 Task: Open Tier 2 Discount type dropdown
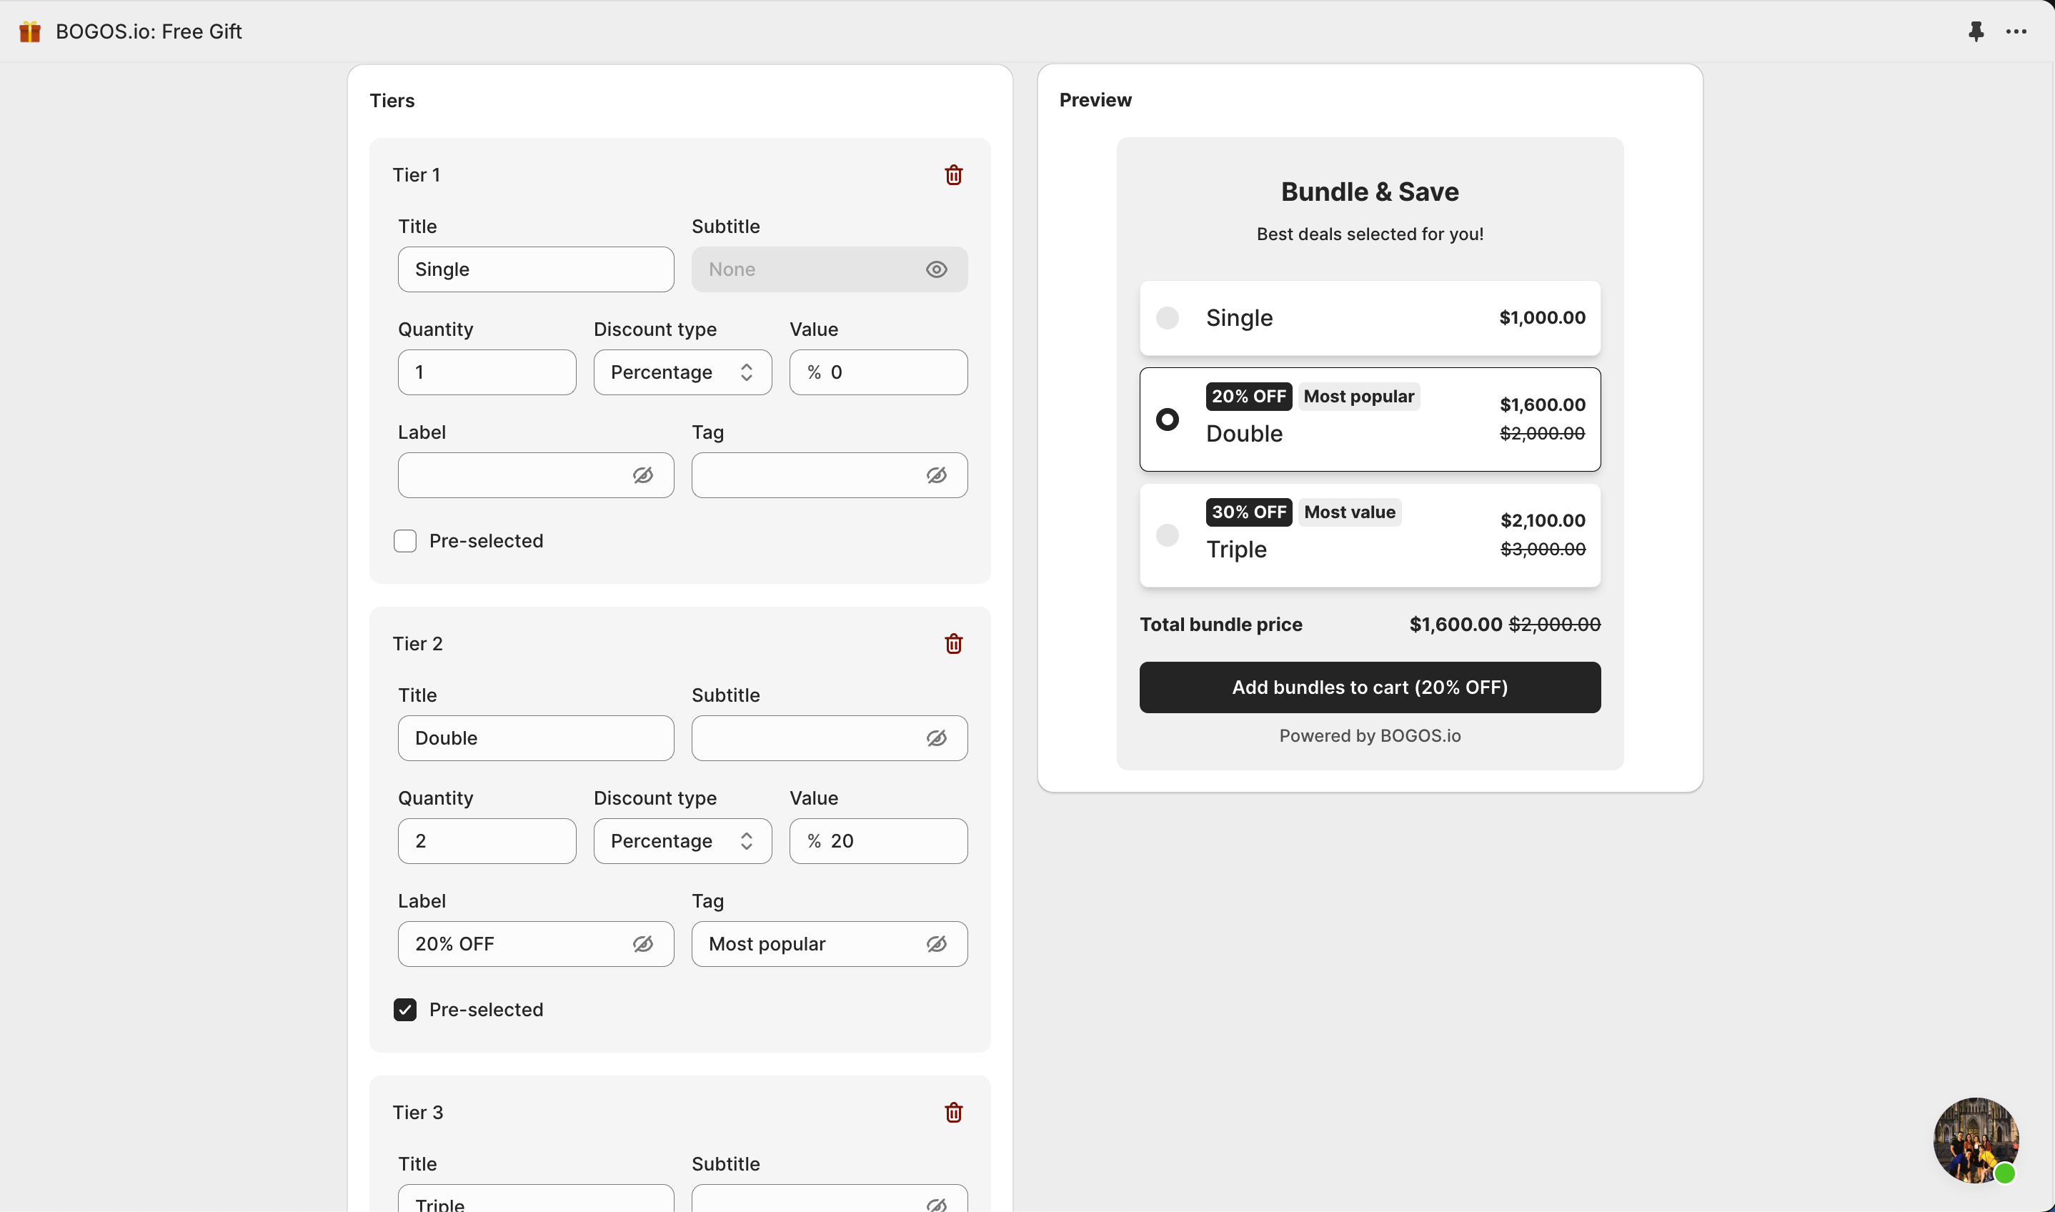click(x=682, y=841)
